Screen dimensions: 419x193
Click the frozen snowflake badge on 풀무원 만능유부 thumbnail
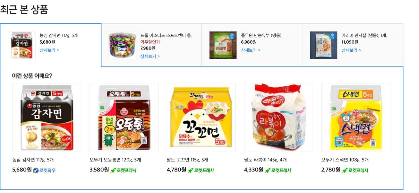coord(232,36)
